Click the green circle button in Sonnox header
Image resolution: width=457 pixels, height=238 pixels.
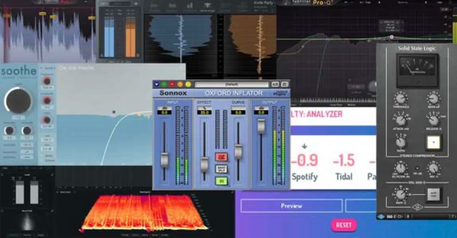164,84
